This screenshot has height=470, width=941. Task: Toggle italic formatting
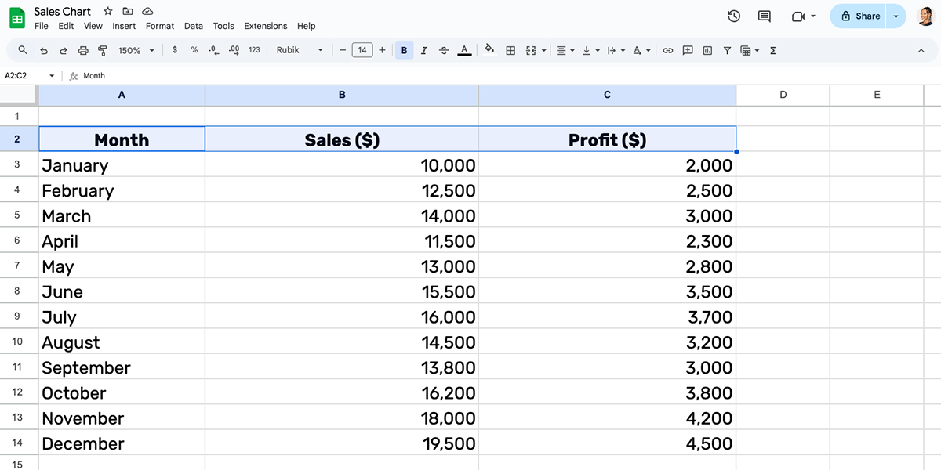click(423, 49)
